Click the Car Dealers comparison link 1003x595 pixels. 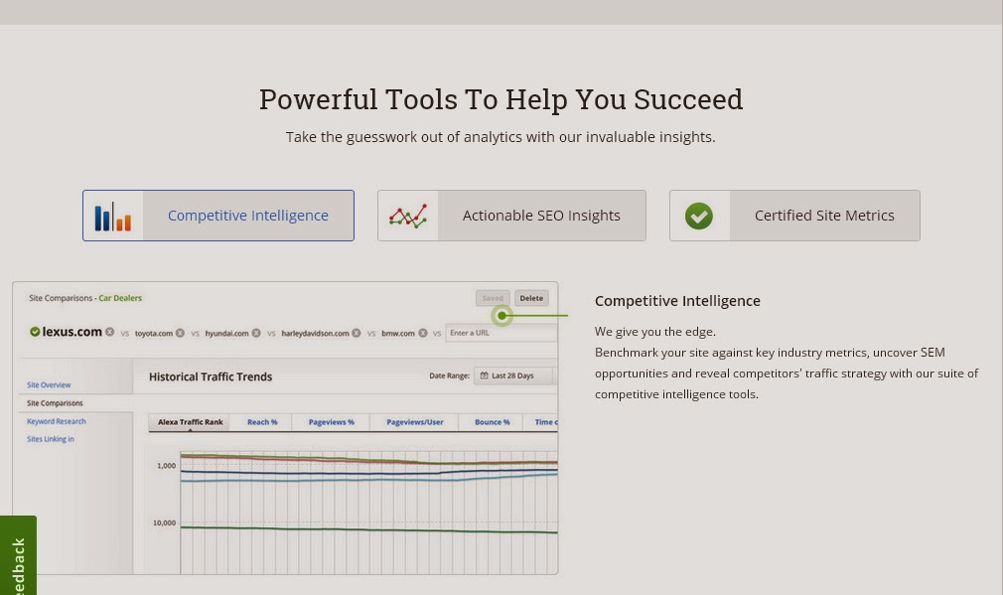click(x=120, y=298)
